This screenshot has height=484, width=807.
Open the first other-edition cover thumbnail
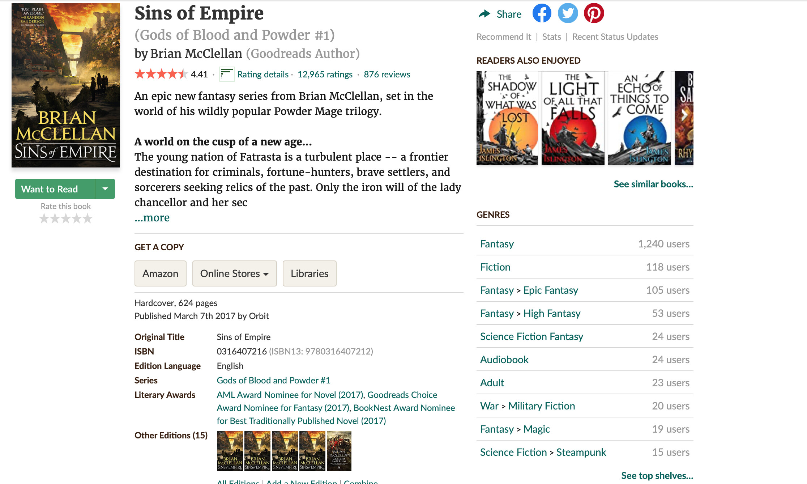(x=230, y=451)
